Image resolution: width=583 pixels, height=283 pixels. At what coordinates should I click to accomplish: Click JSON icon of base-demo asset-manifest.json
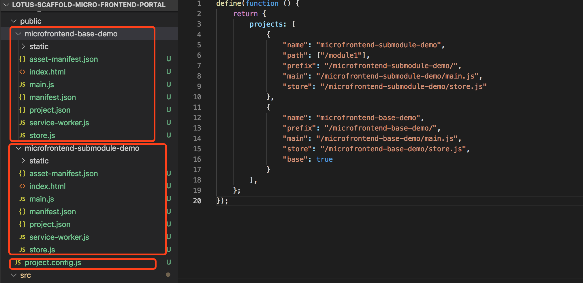coord(22,59)
